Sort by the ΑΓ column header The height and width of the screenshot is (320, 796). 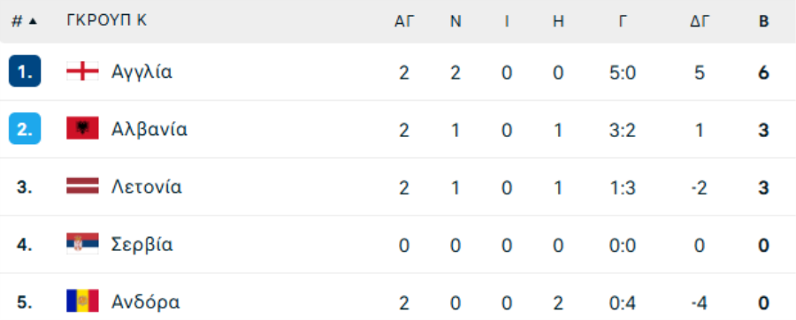[404, 21]
